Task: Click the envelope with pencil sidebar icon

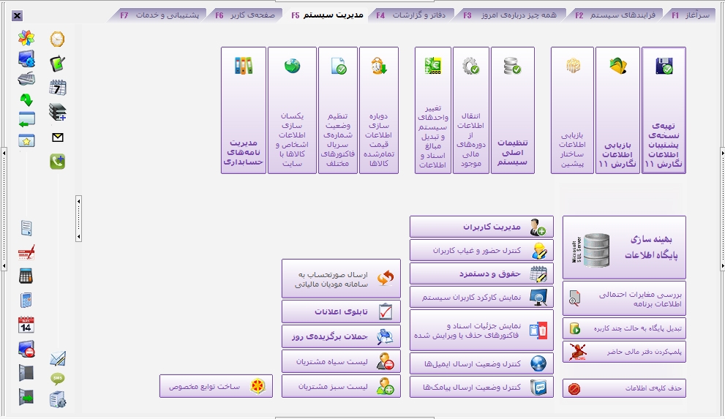Action: (x=58, y=358)
